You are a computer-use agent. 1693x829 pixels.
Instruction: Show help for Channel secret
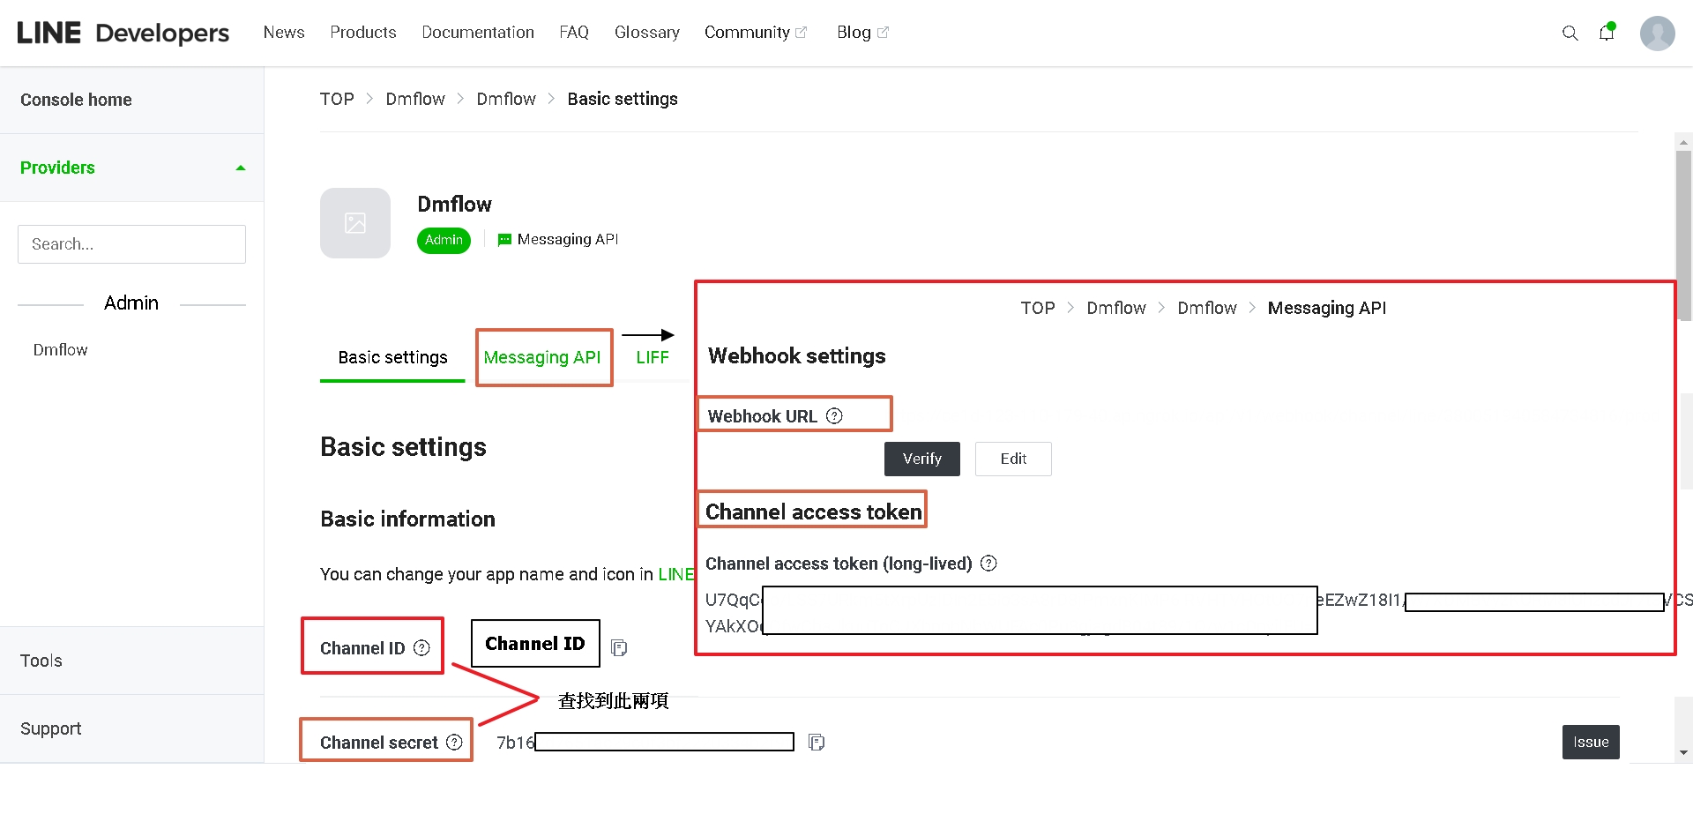[454, 743]
